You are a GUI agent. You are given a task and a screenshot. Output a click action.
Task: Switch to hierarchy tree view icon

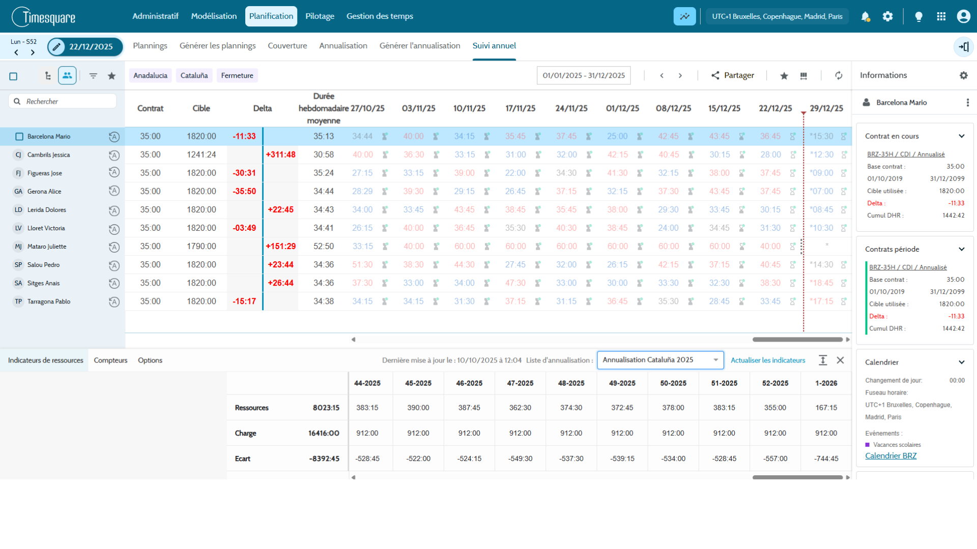[48, 76]
